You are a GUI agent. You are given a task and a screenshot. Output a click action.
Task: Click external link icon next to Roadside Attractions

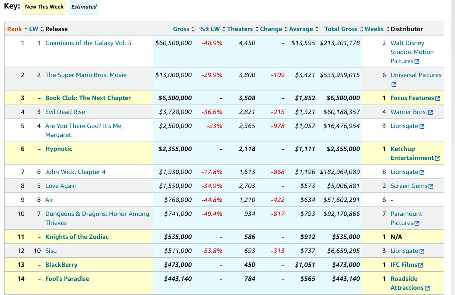(427, 288)
